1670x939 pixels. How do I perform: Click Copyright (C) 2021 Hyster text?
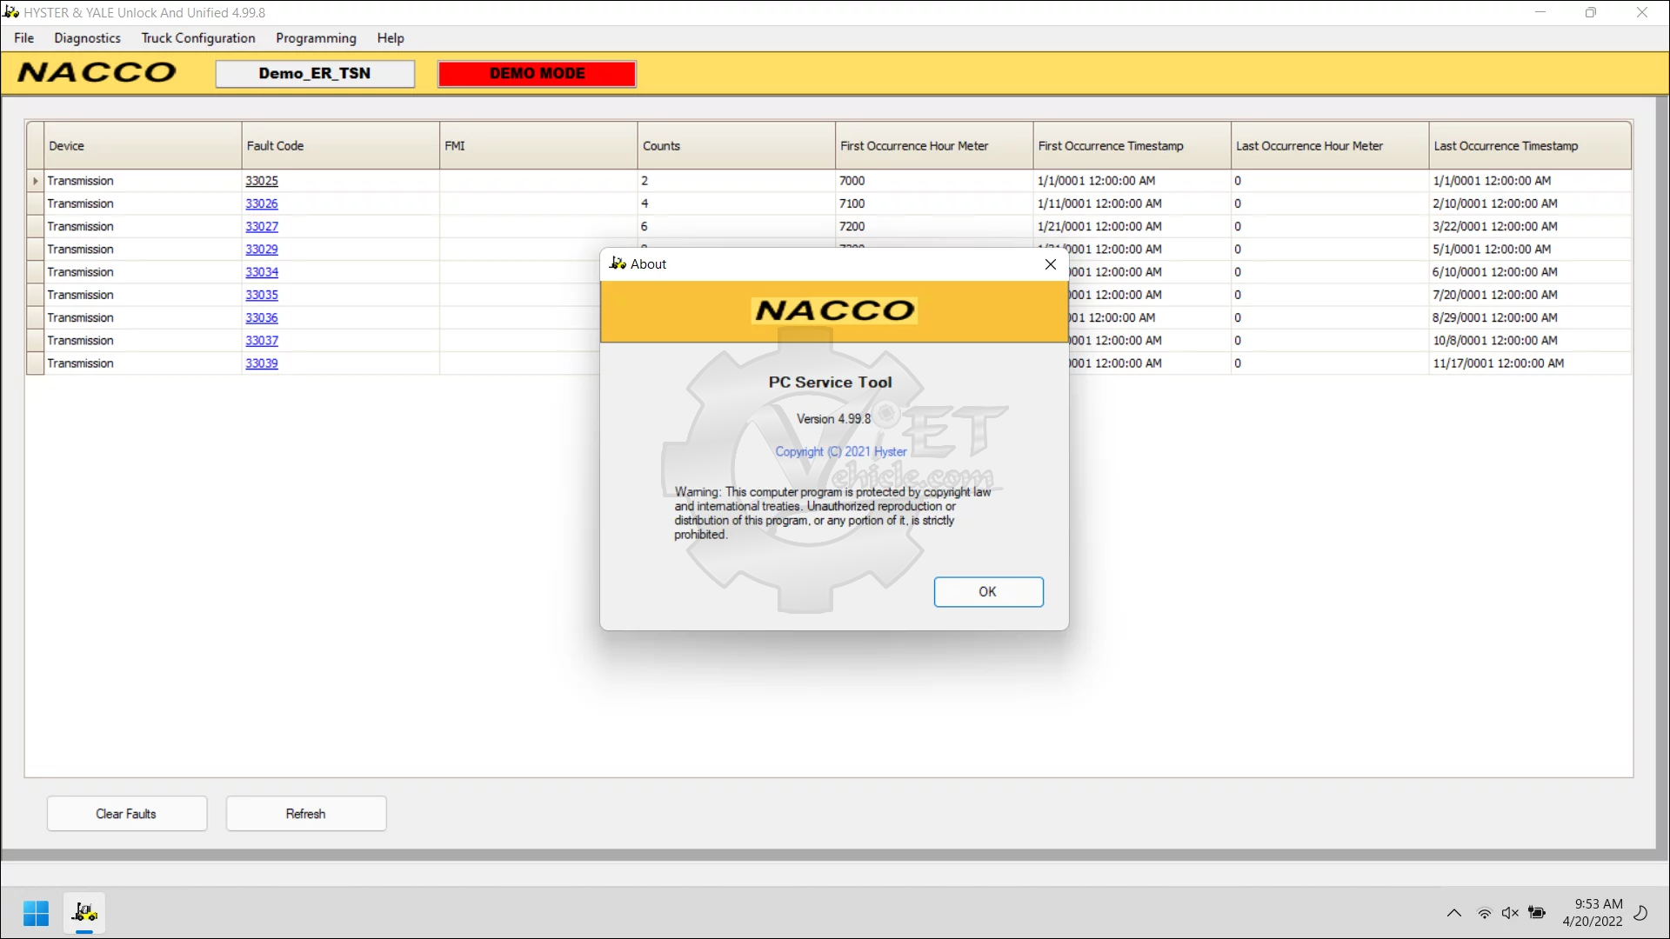[841, 452]
